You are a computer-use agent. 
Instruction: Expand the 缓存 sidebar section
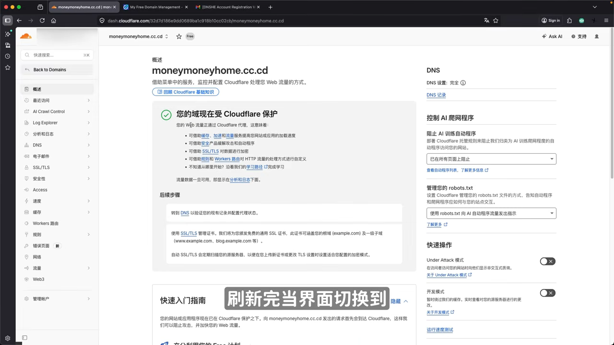pyautogui.click(x=57, y=212)
